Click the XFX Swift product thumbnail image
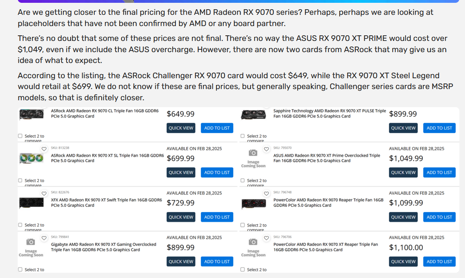This screenshot has height=278, width=465. 31,203
